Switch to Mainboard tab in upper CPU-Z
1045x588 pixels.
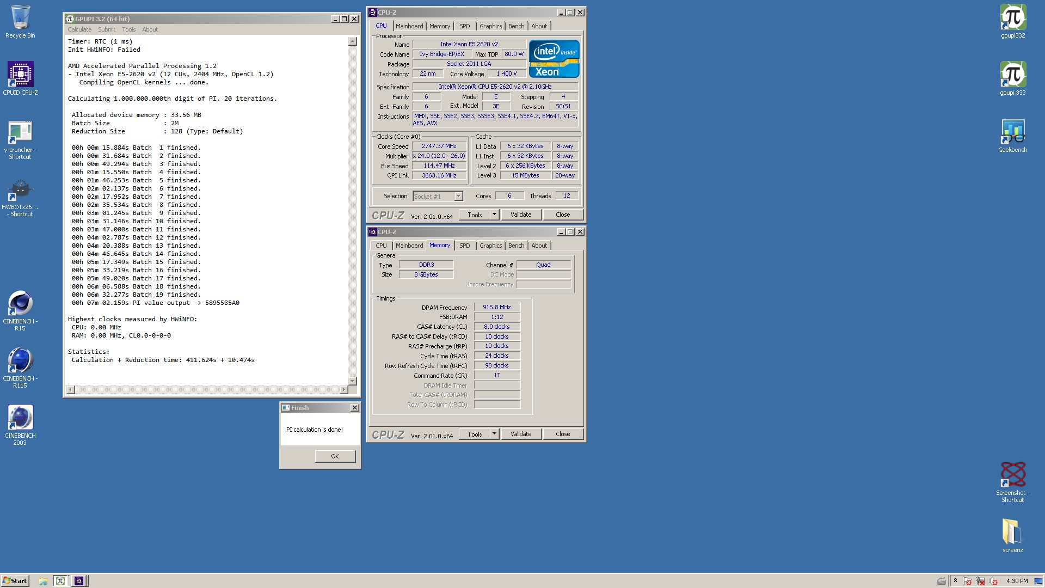(409, 26)
